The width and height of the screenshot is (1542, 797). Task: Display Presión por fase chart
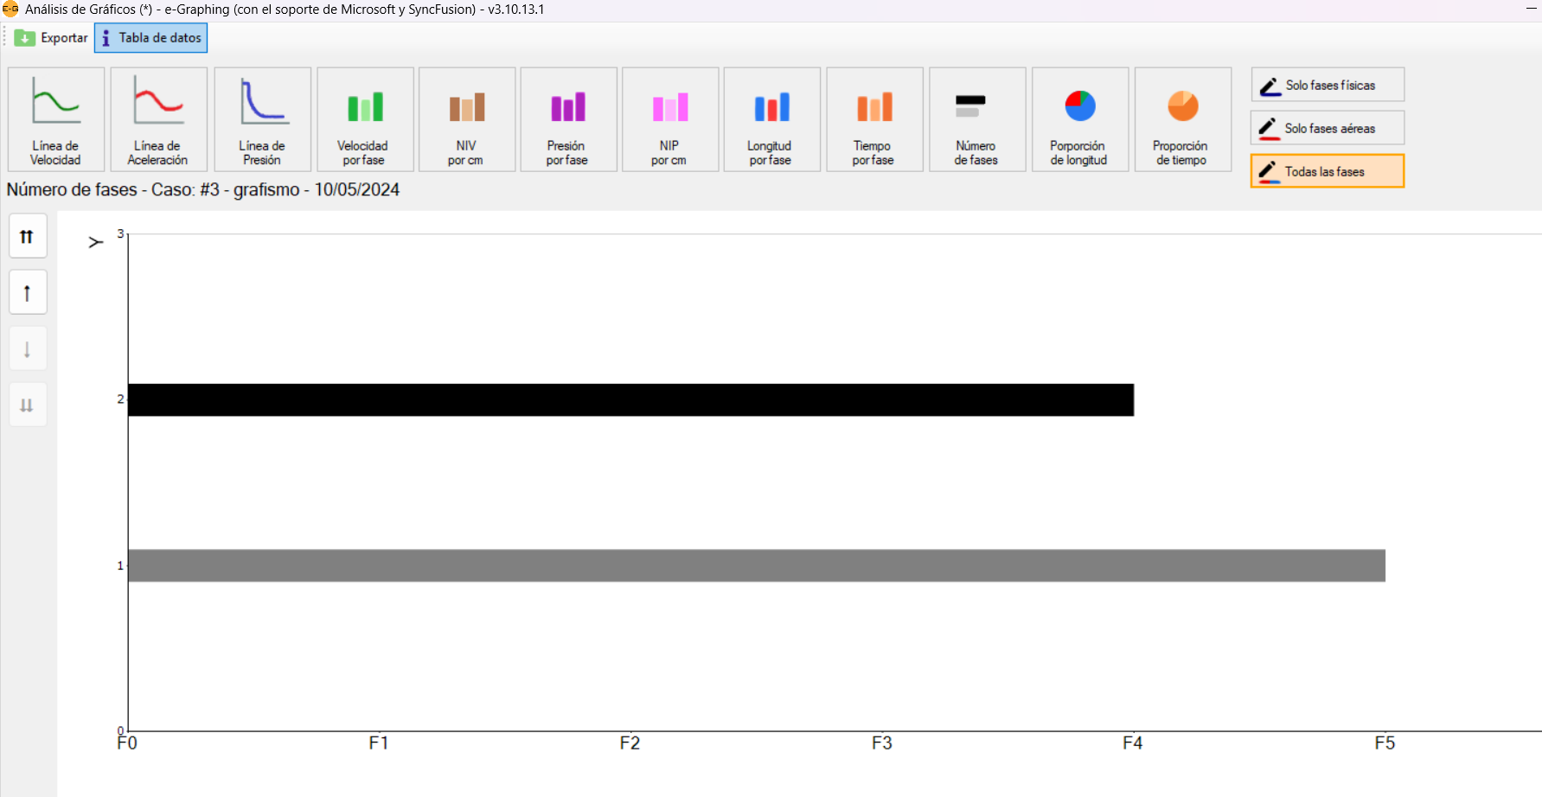click(568, 119)
